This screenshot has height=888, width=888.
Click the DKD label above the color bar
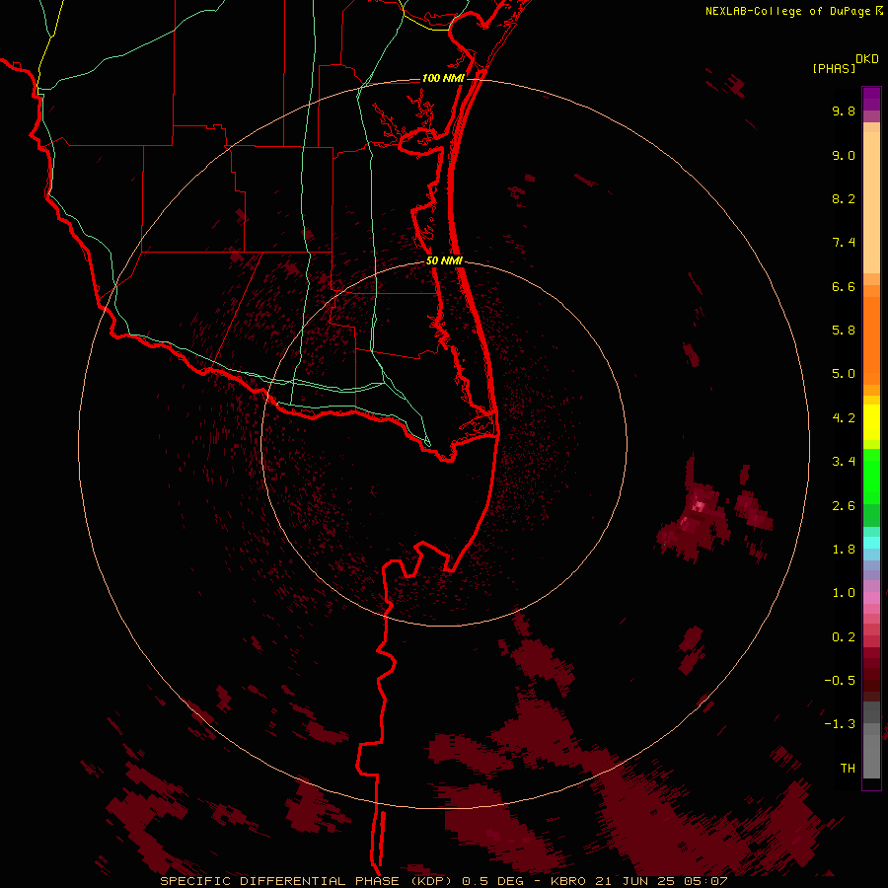pos(866,59)
